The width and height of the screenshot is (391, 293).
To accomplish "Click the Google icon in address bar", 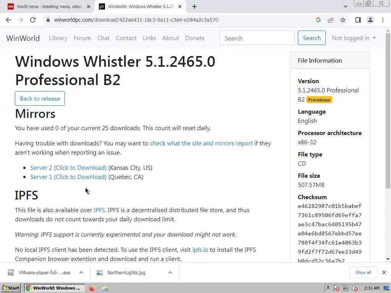I will 318,20.
